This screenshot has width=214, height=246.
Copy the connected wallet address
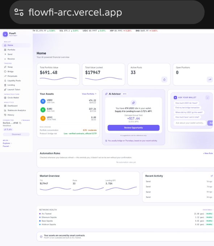(20, 123)
